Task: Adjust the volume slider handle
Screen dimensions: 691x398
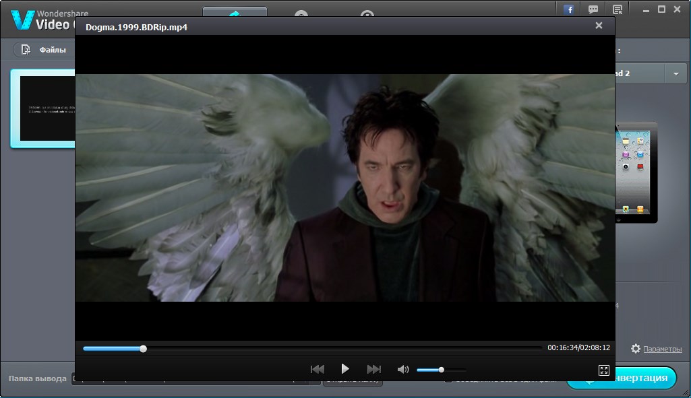Action: click(441, 370)
